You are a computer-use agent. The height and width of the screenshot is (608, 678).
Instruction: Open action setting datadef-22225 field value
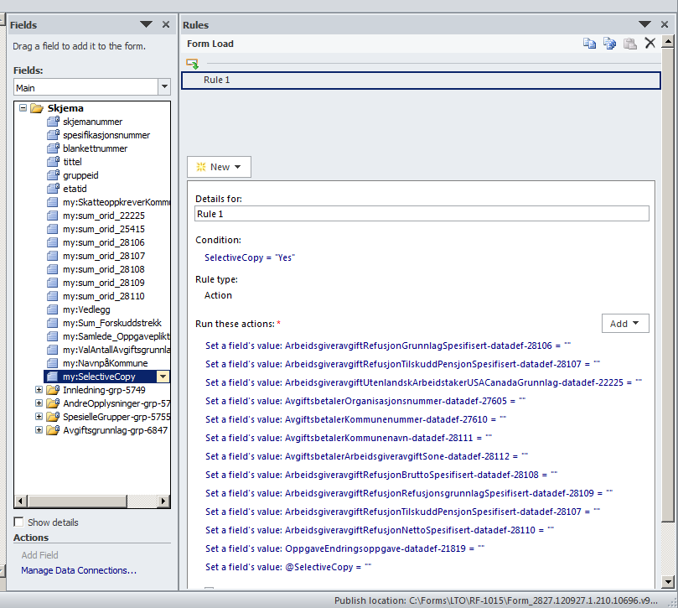click(x=424, y=382)
